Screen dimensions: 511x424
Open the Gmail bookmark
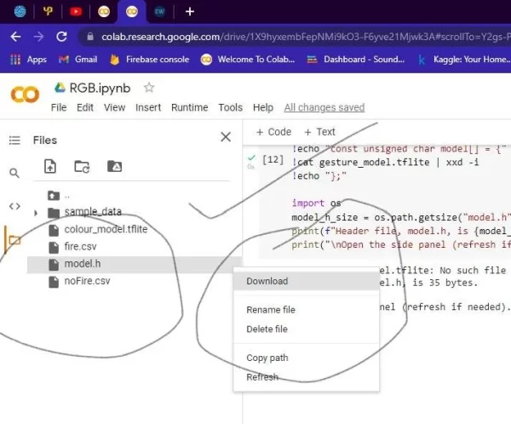pos(78,60)
